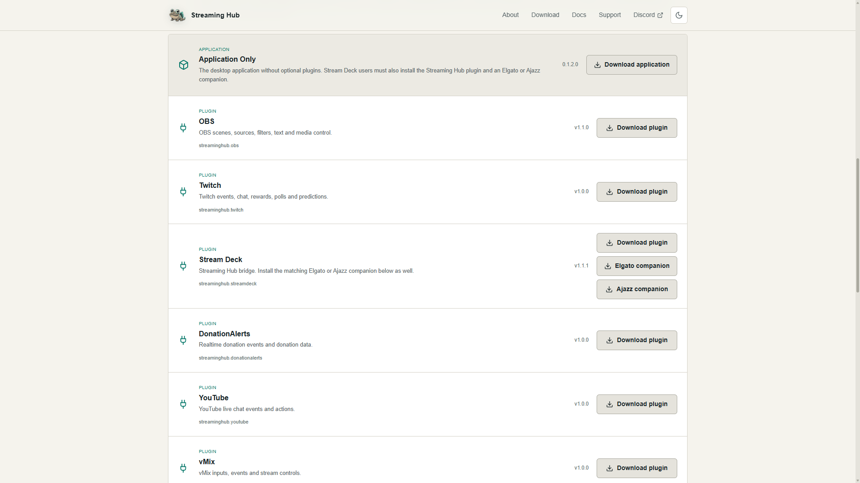Click the Application Only cube icon
860x483 pixels.
point(184,65)
